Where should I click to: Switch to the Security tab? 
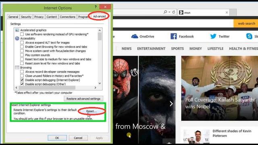click(26, 17)
